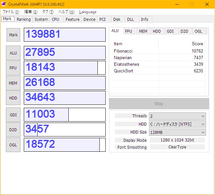Show the MEM results tab
Viewport: 215px width, 195px height.
click(143, 31)
